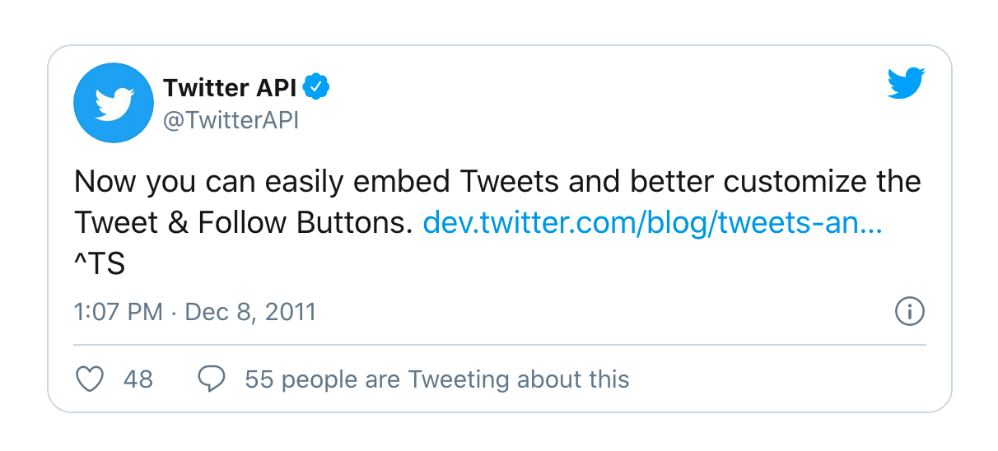The image size is (998, 451).
Task: Click the blue verified checkmark badge
Action: (x=317, y=86)
